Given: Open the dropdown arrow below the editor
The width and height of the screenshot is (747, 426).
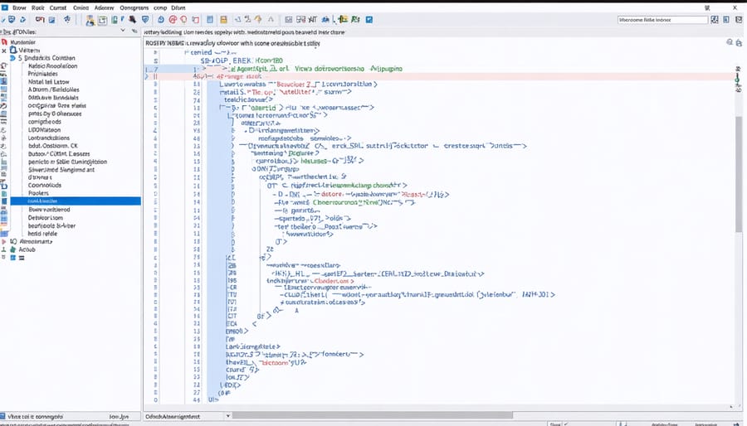Looking at the screenshot, I should pyautogui.click(x=227, y=416).
